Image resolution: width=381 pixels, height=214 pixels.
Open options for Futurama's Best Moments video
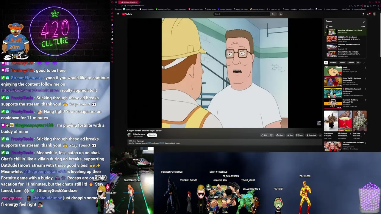pyautogui.click(x=366, y=89)
